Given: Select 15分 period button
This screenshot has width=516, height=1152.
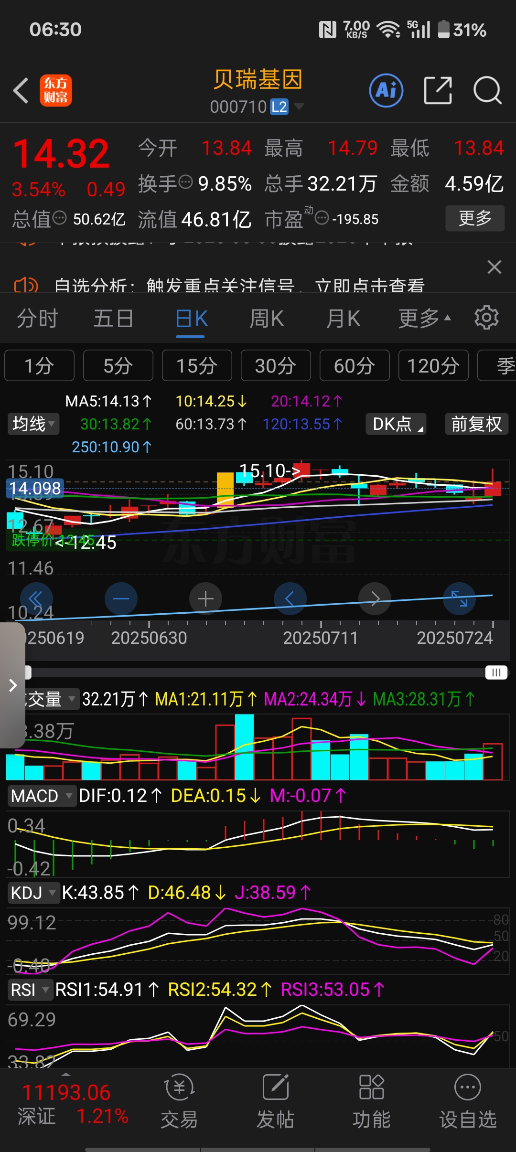Looking at the screenshot, I should [x=197, y=365].
